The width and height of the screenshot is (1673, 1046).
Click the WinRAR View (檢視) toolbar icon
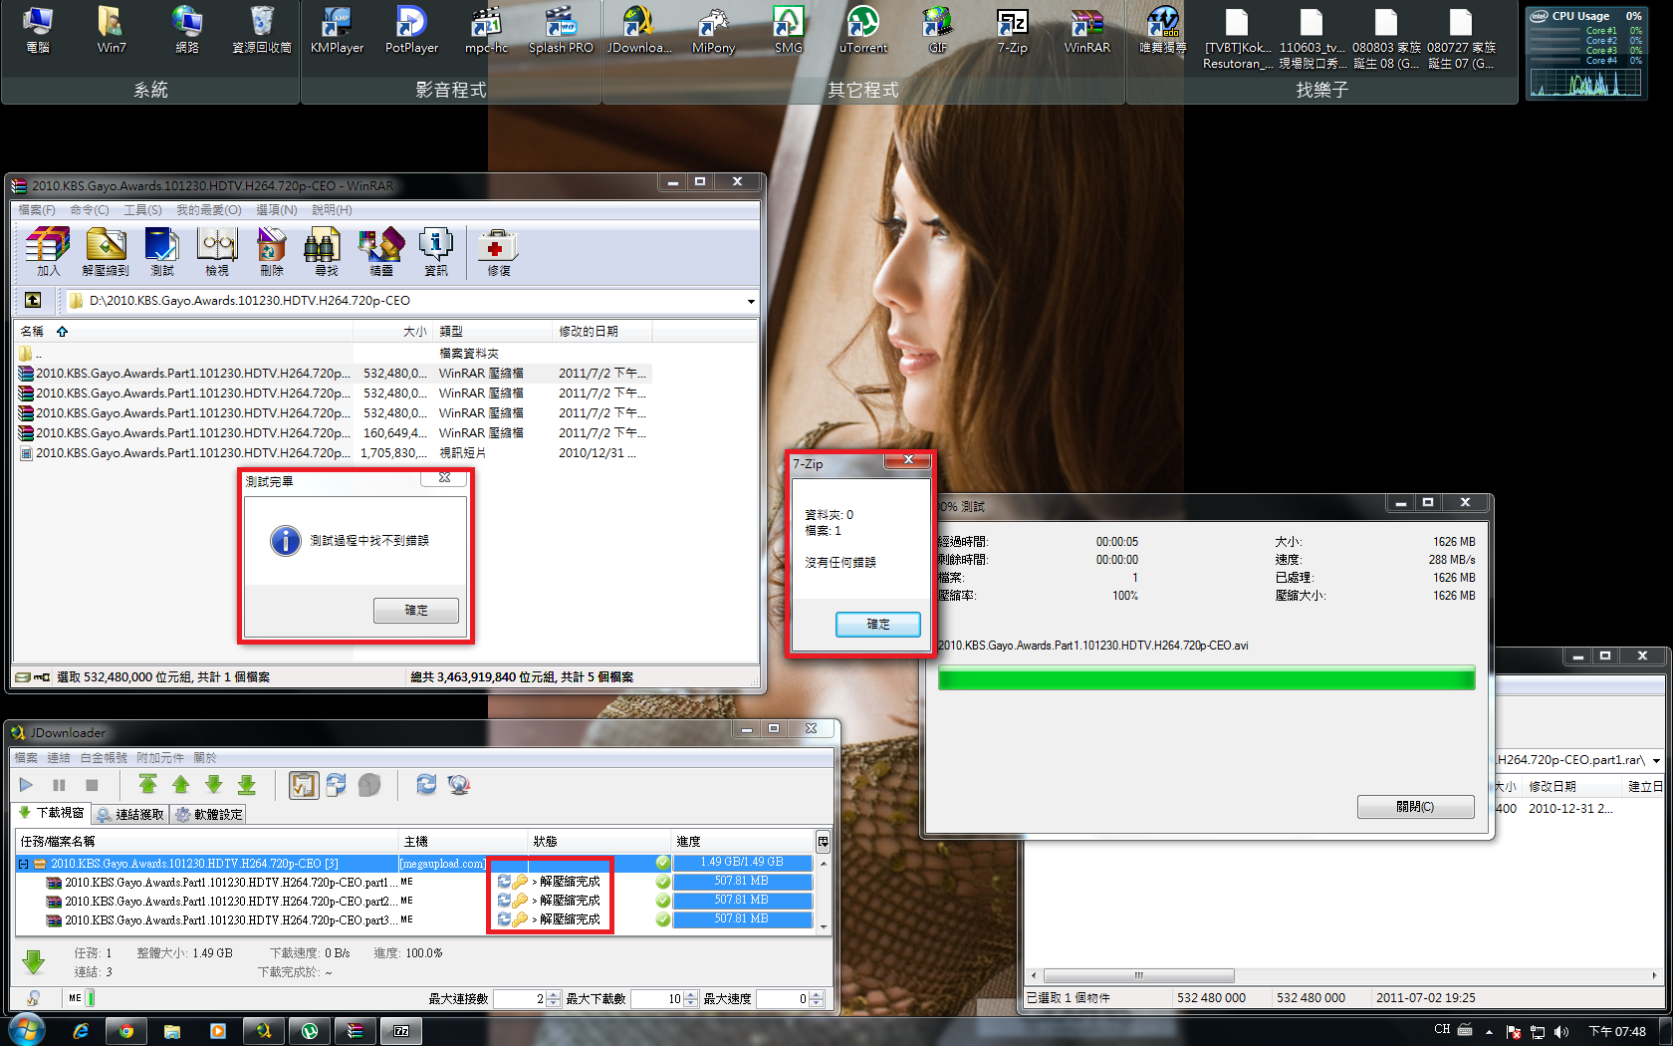217,251
